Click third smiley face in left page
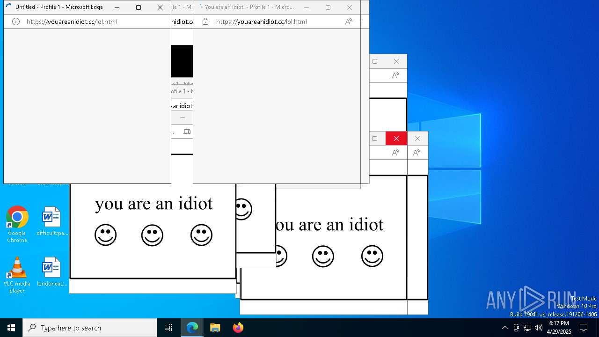 pos(201,235)
